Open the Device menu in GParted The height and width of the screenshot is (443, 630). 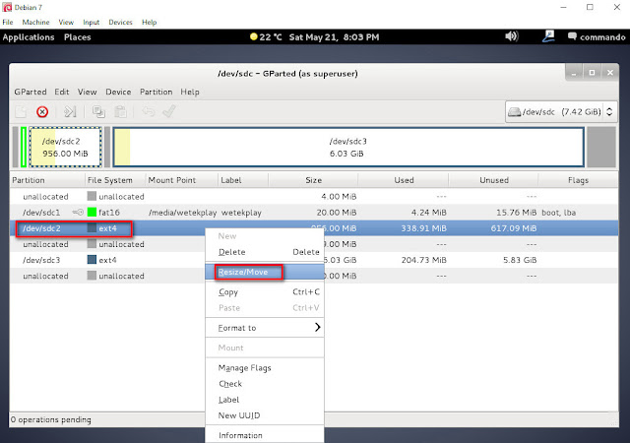coord(118,92)
